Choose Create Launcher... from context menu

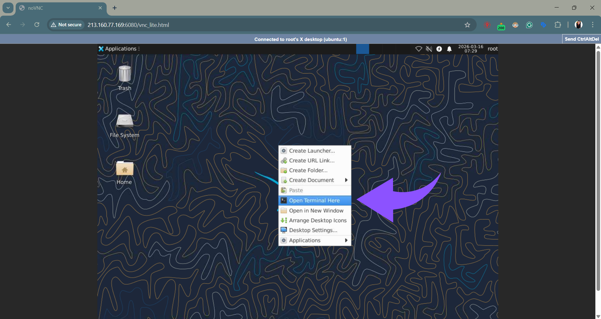point(312,151)
